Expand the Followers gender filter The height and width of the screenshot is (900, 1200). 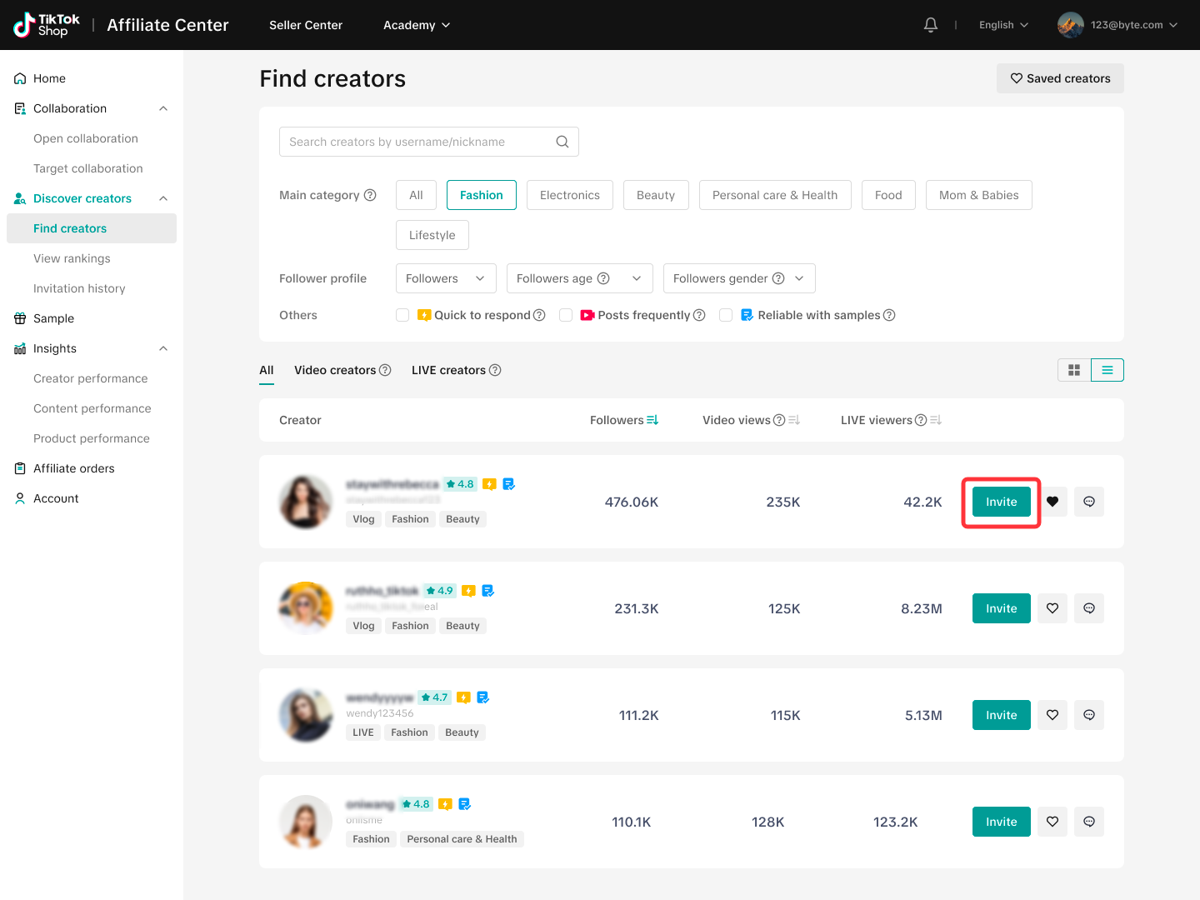738,278
